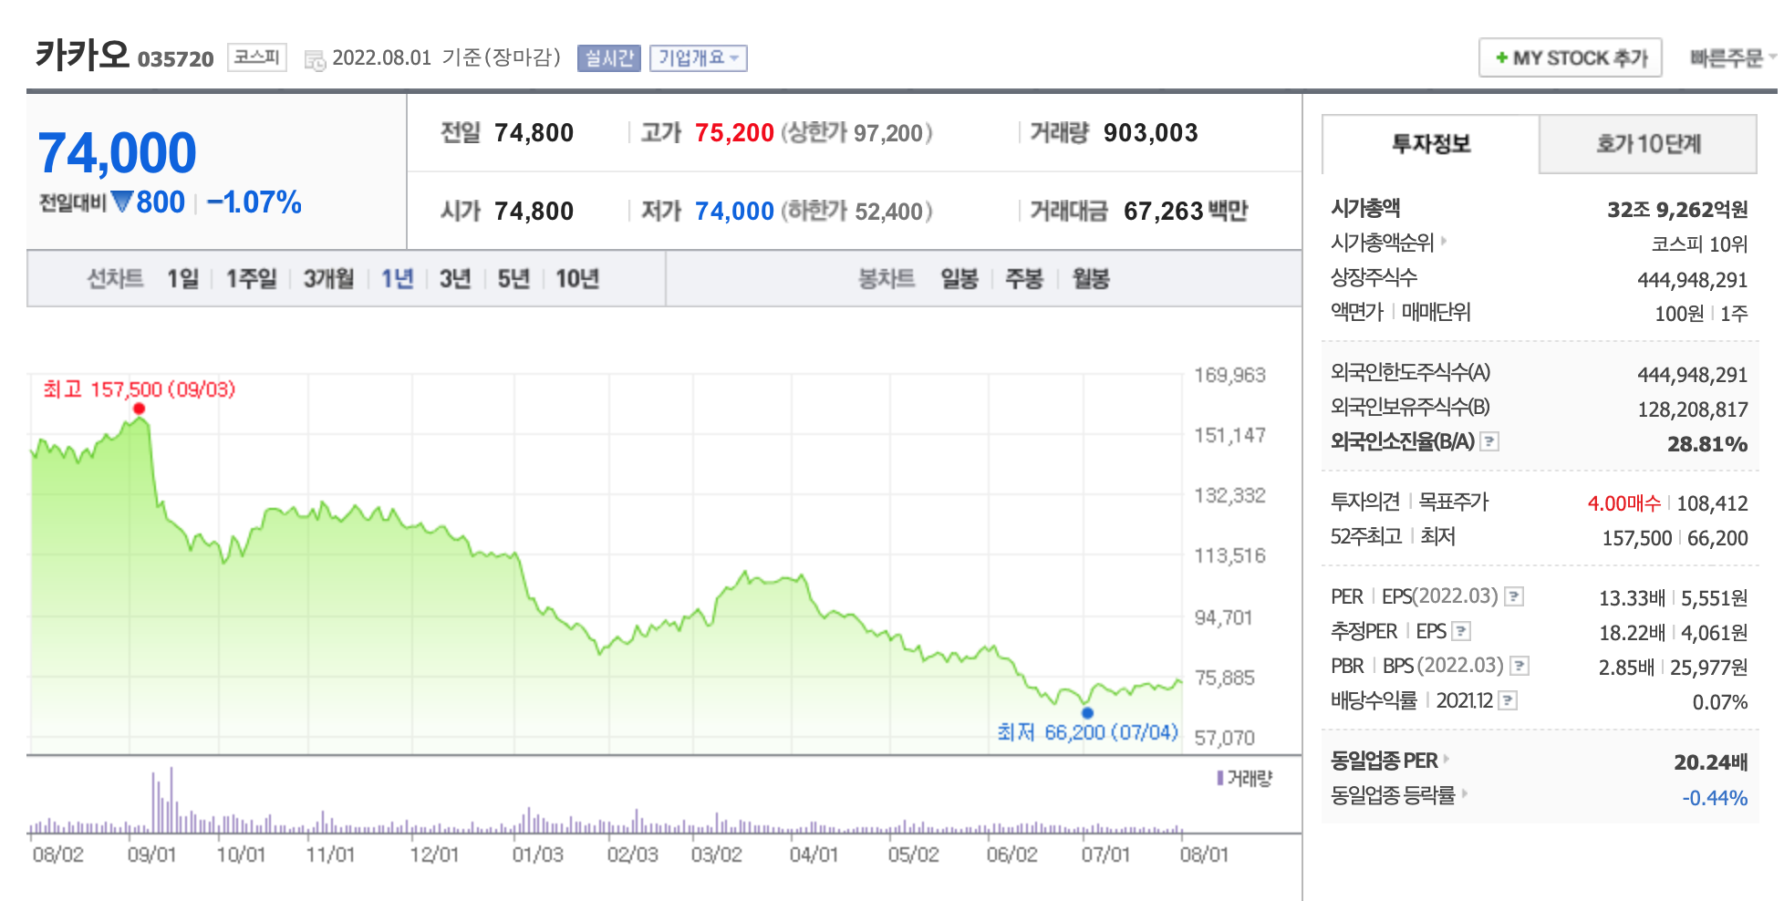This screenshot has width=1784, height=901.
Task: Click the 거래량 value 903,003
Action: point(1150,133)
